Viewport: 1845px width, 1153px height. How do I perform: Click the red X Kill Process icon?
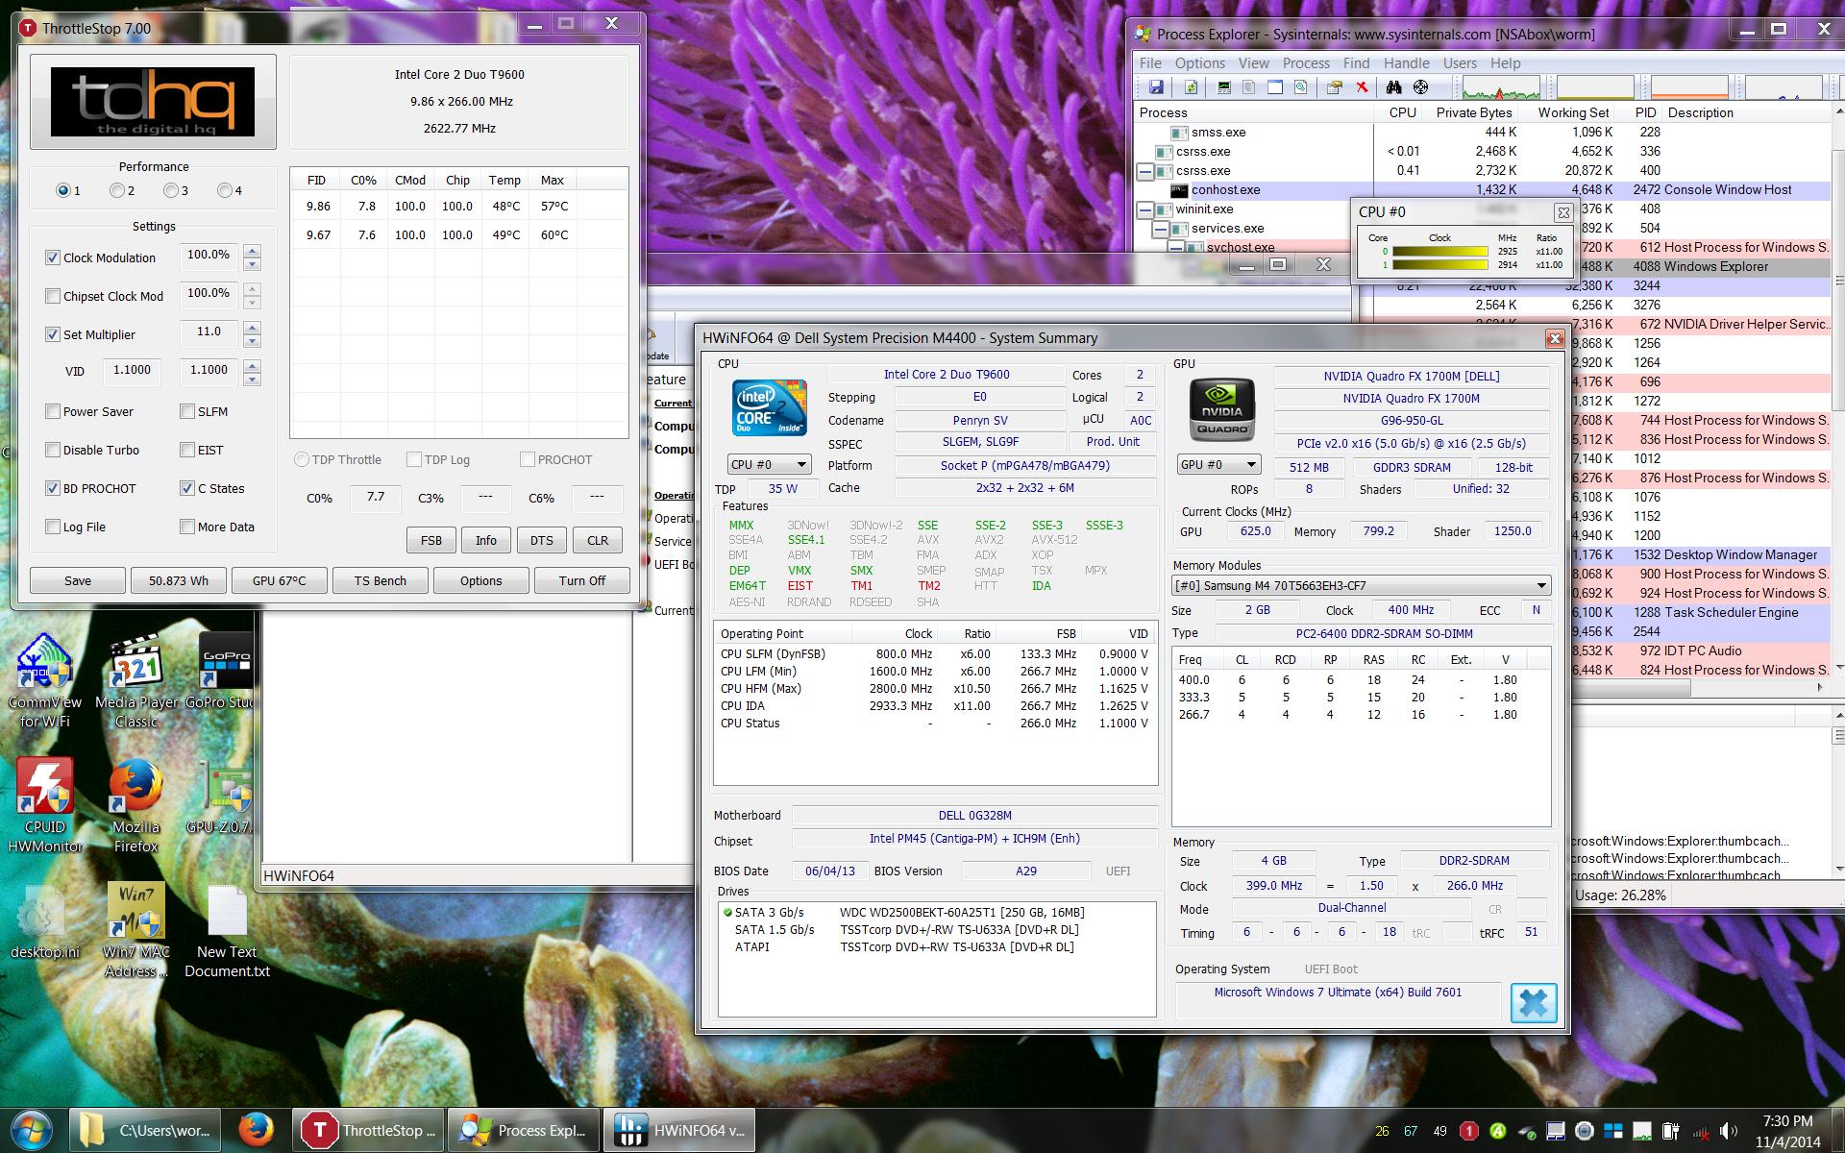click(x=1363, y=87)
